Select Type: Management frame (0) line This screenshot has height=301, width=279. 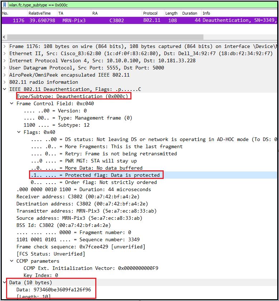(78, 118)
